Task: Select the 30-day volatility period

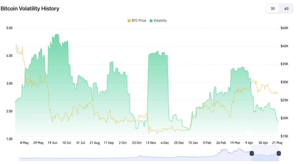Action: [x=273, y=8]
